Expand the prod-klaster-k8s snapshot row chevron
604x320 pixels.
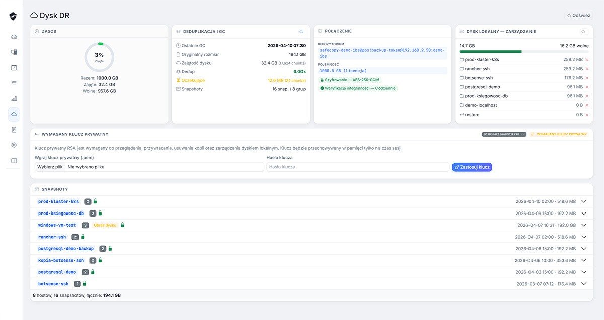[584, 201]
